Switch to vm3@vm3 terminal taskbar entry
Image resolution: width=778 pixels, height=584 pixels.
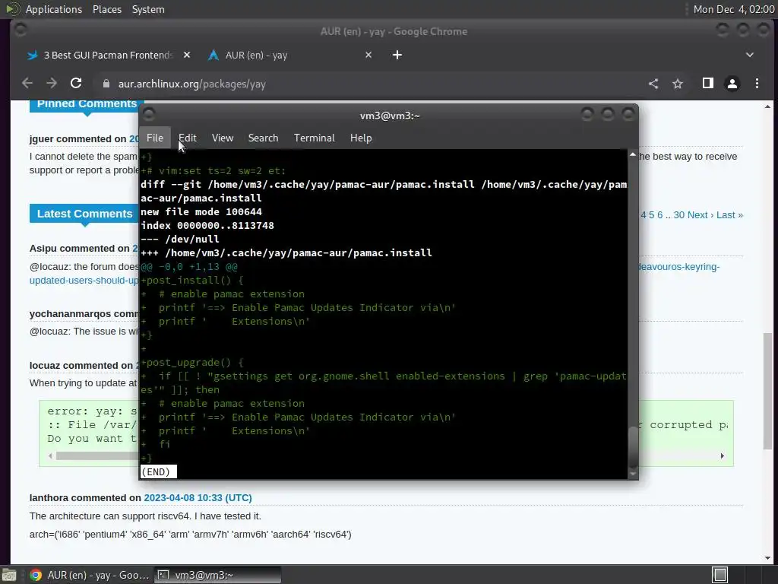pos(217,575)
